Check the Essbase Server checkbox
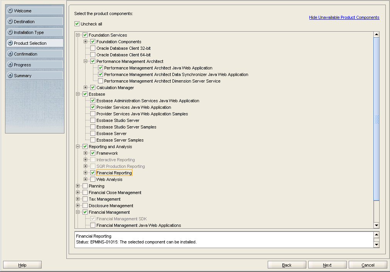The height and width of the screenshot is (272, 390). point(93,133)
